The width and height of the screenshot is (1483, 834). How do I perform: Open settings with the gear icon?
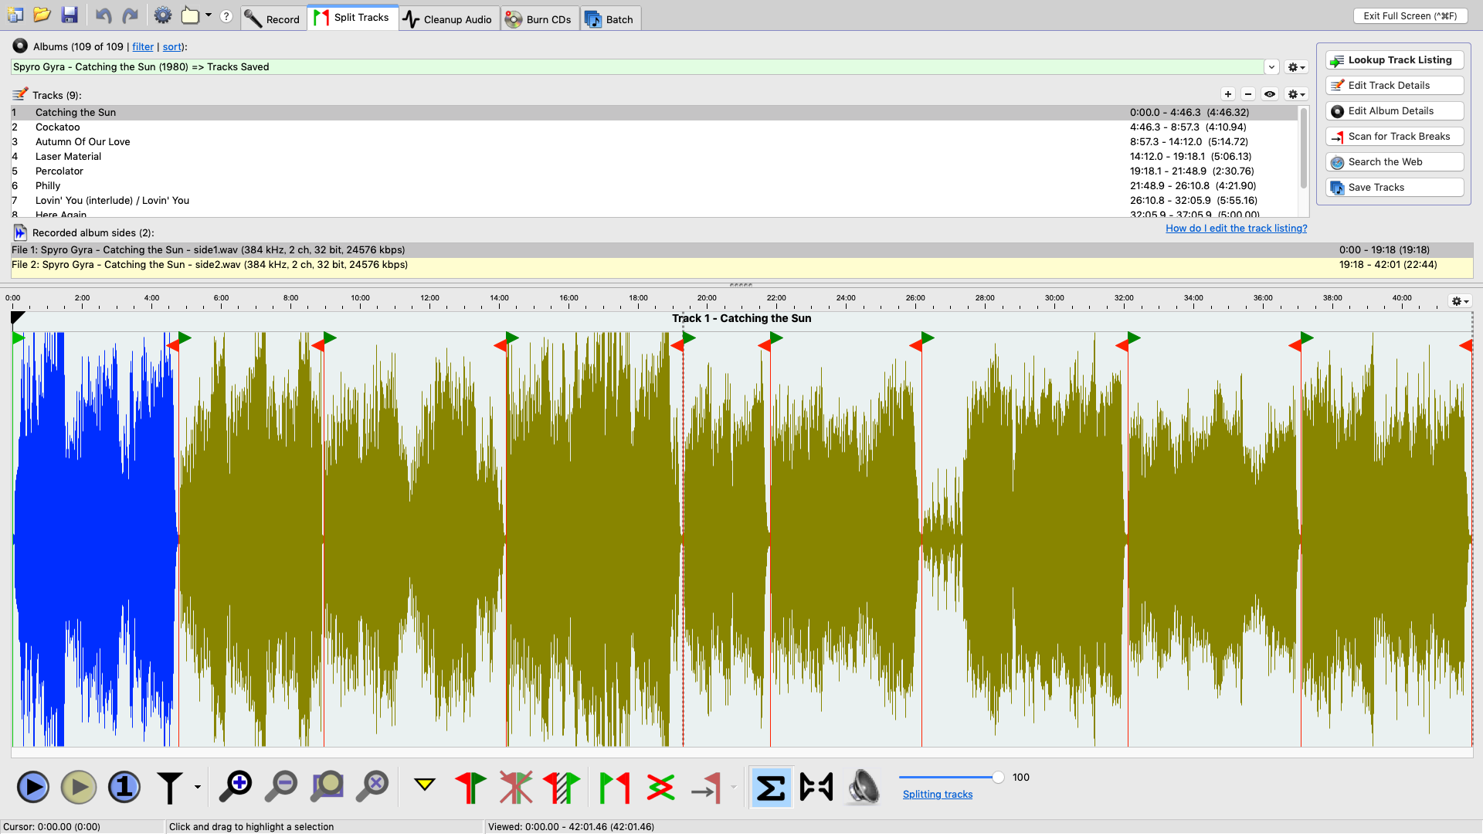tap(162, 15)
